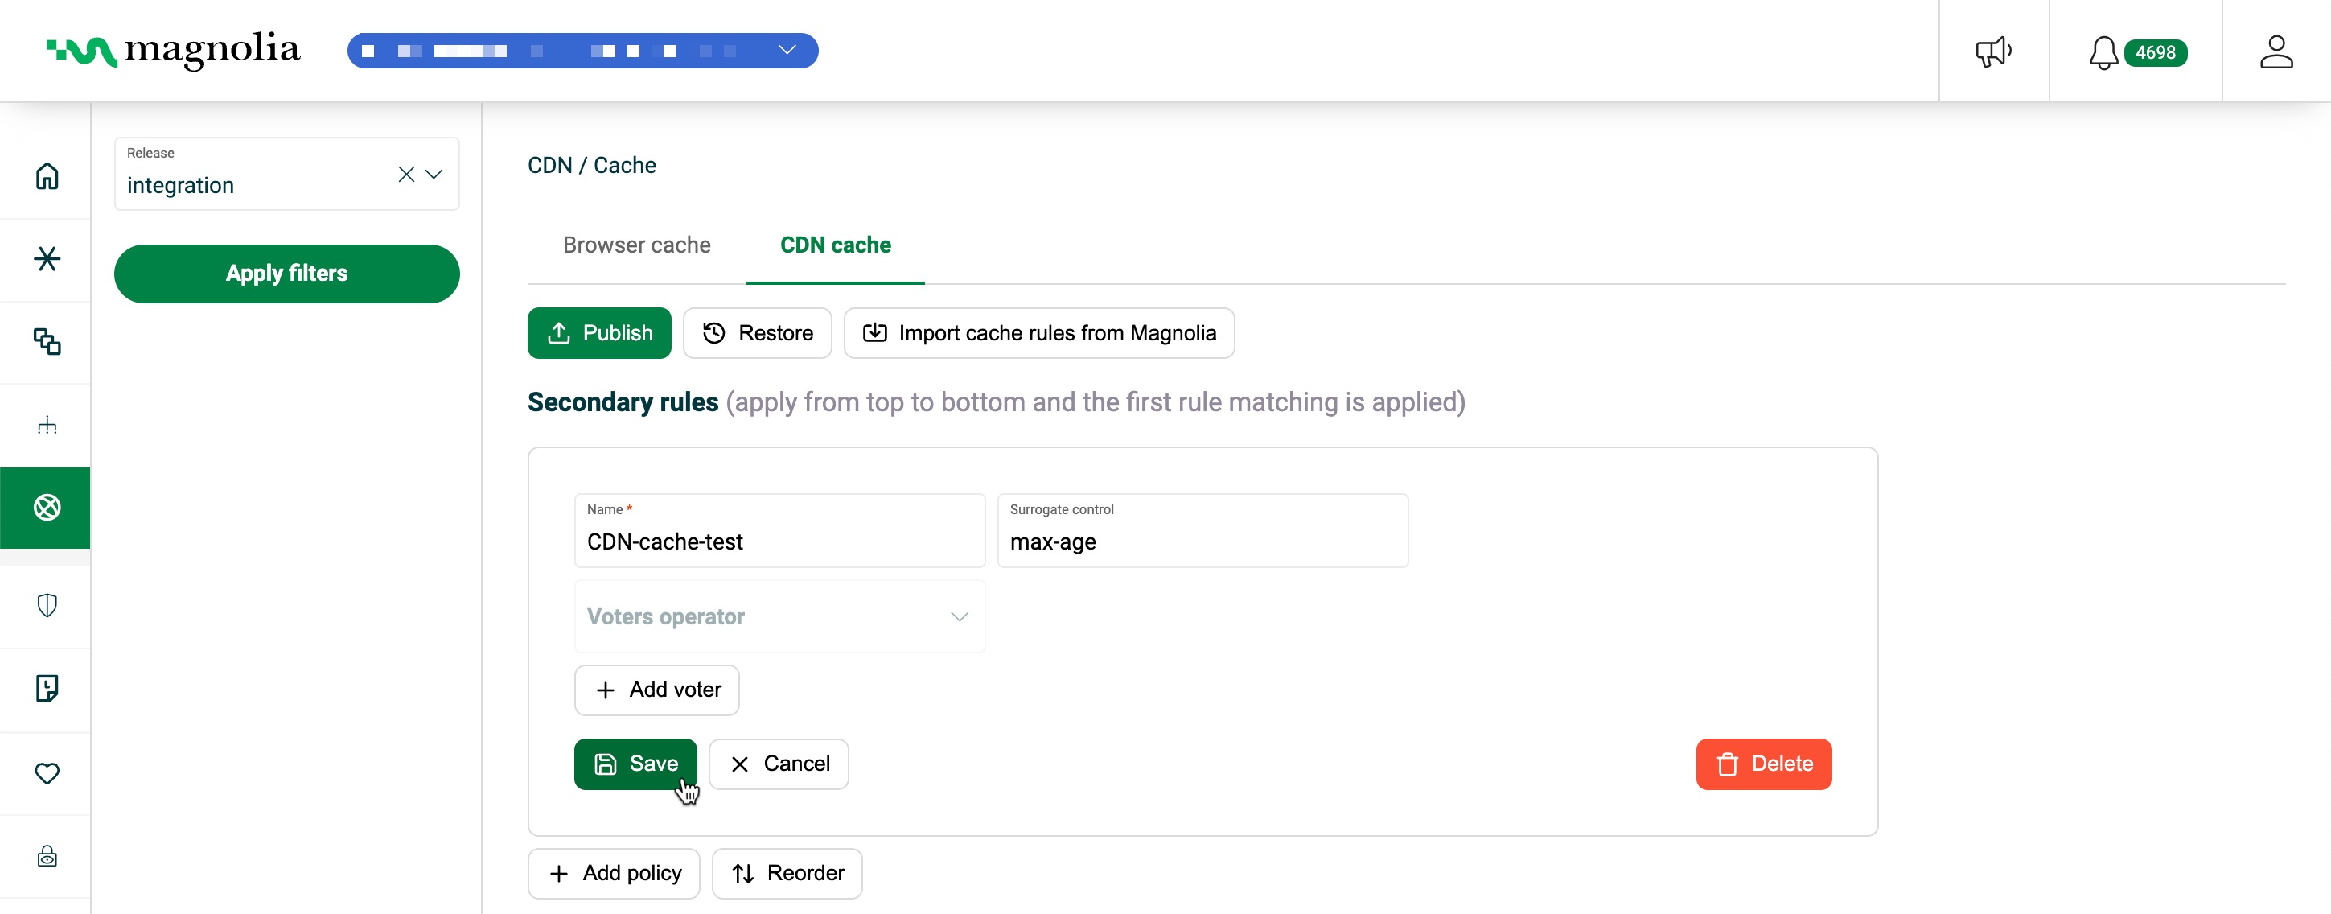Open notifications showing 4698 alerts
This screenshot has width=2331, height=914.
2136,51
